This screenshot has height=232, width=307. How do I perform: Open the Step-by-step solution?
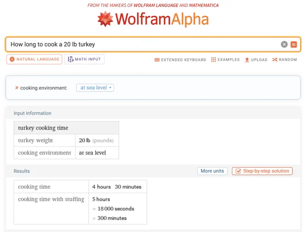click(x=262, y=171)
